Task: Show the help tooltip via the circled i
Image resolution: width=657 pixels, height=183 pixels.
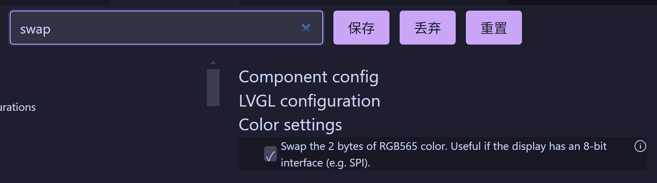Action: [640, 146]
